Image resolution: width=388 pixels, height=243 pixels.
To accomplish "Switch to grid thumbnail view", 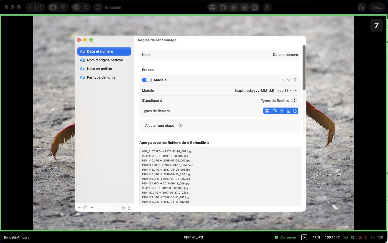I will coord(63,7).
